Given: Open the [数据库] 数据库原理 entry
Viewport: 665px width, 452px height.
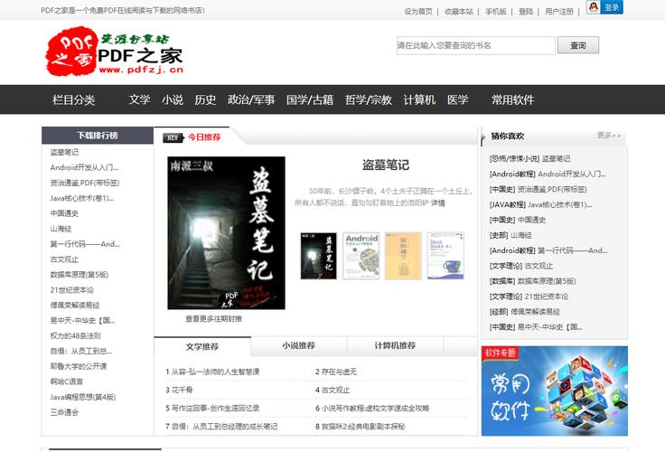Looking at the screenshot, I should click(x=533, y=281).
